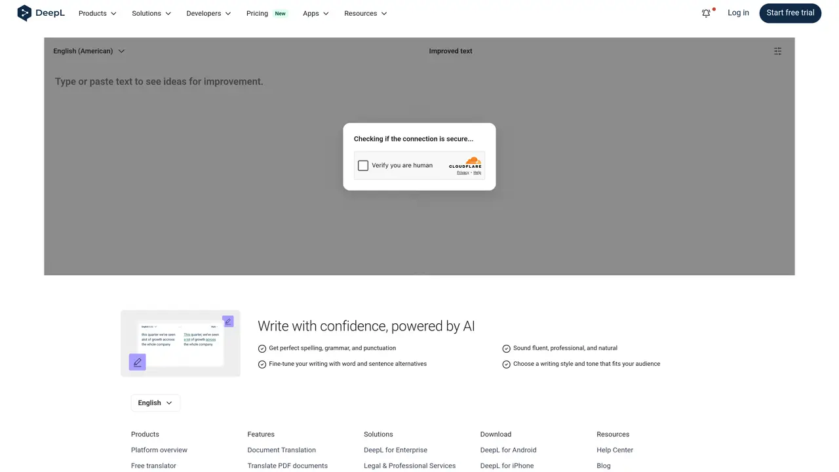Open the notifications bell
Viewport: 839px width, 472px height.
(706, 13)
